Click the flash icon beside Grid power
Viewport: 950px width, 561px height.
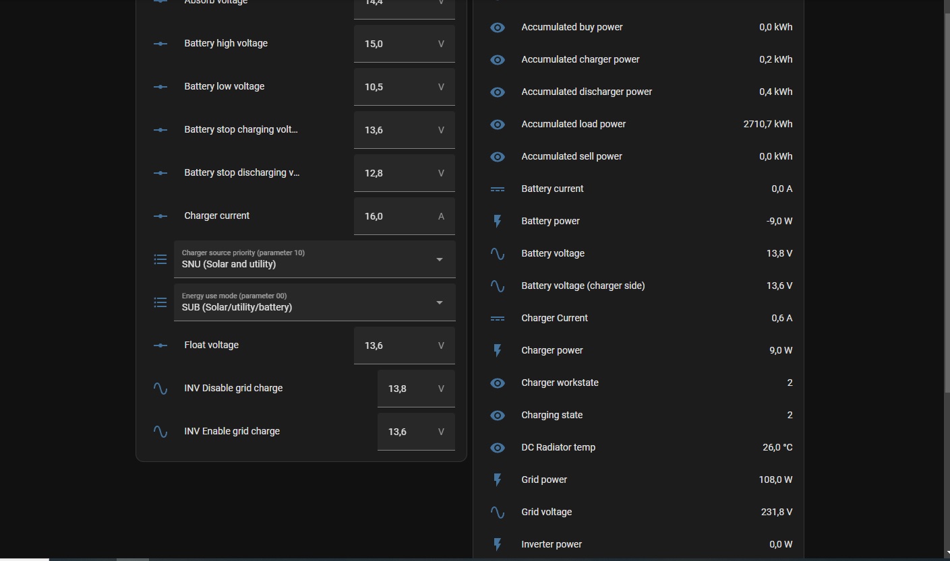point(498,480)
